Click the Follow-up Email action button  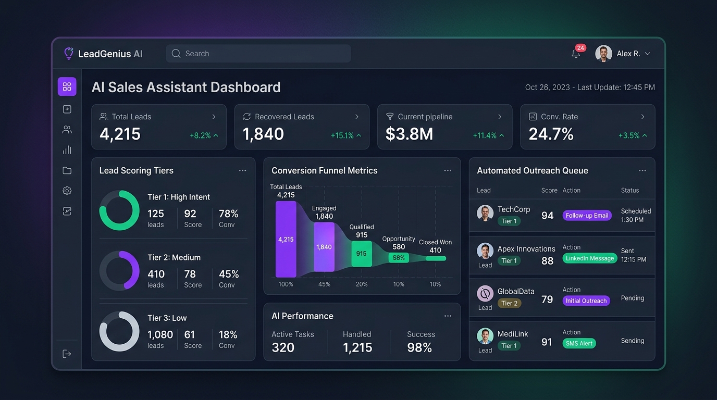coord(587,215)
